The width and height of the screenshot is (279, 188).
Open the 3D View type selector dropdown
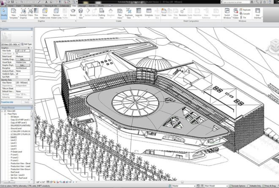(11, 44)
